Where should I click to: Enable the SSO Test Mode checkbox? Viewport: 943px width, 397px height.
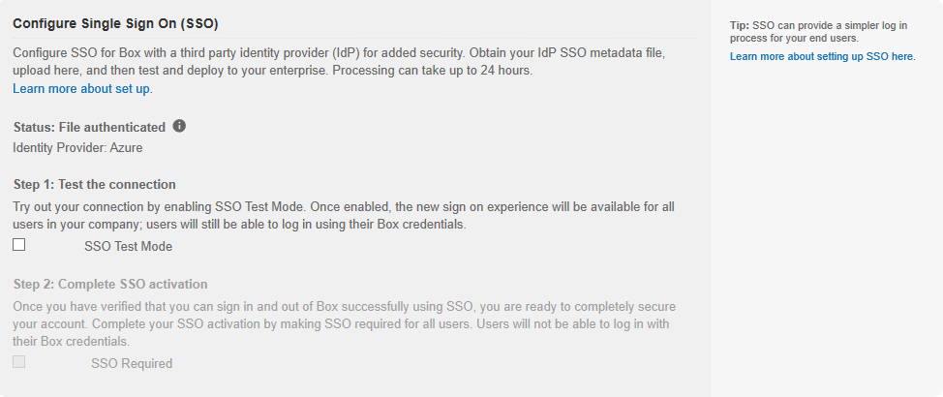[x=19, y=245]
